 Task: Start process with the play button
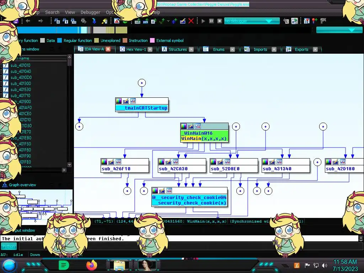(x=203, y=21)
